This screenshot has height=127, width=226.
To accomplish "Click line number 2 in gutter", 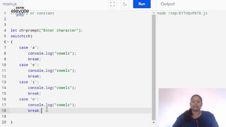I will click(x=5, y=19).
